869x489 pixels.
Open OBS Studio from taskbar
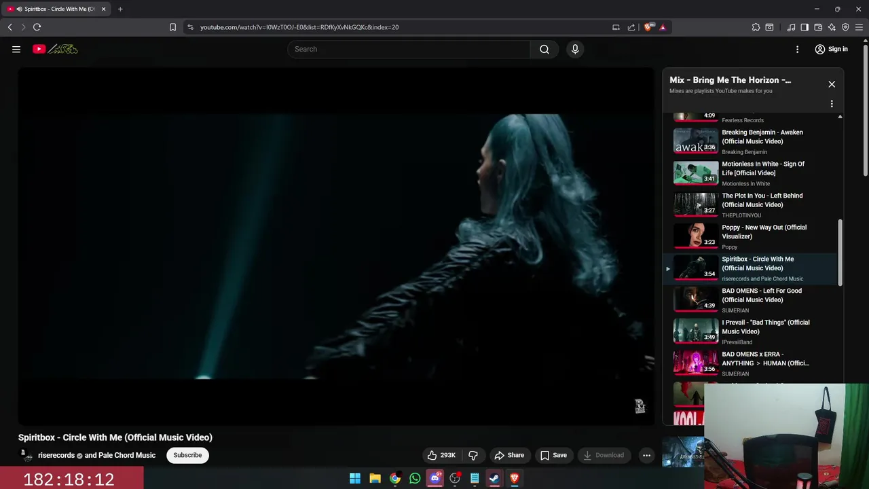(x=455, y=478)
